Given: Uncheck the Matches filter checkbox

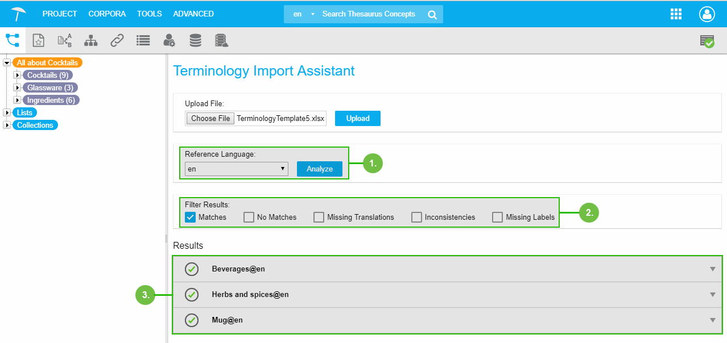Looking at the screenshot, I should (191, 217).
